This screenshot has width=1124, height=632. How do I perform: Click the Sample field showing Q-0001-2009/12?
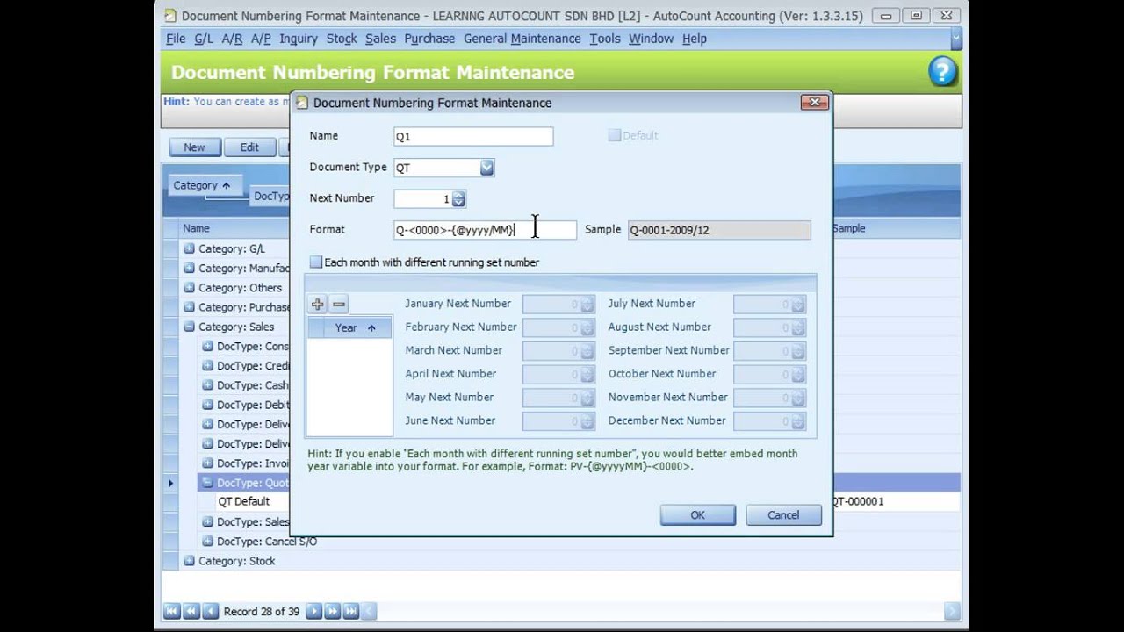(719, 230)
